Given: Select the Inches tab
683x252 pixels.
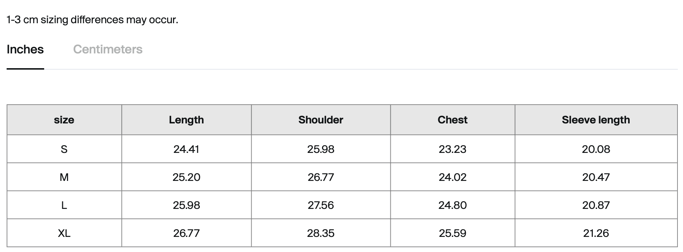Looking at the screenshot, I should [x=25, y=49].
